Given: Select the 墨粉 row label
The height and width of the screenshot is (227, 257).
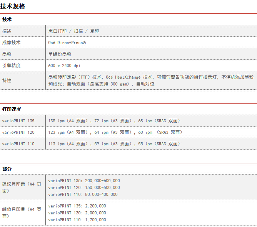Looking at the screenshot, I should [7, 54].
